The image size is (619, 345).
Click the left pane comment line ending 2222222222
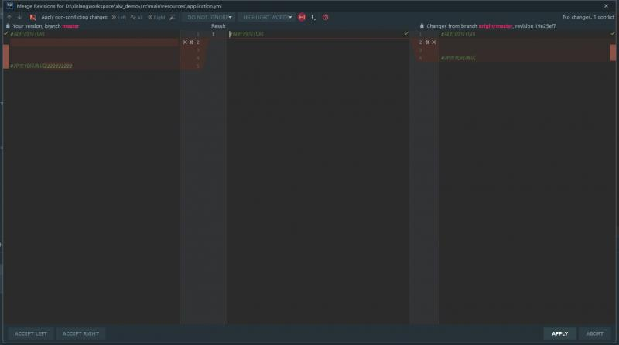(x=42, y=66)
